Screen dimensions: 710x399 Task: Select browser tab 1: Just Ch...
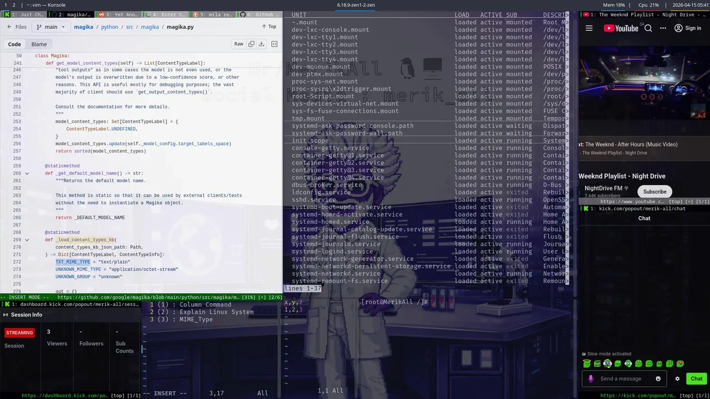pos(24,14)
